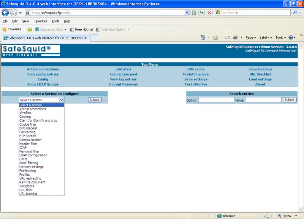Click the Compatibility View icon
304x219 pixels.
(x=194, y=13)
